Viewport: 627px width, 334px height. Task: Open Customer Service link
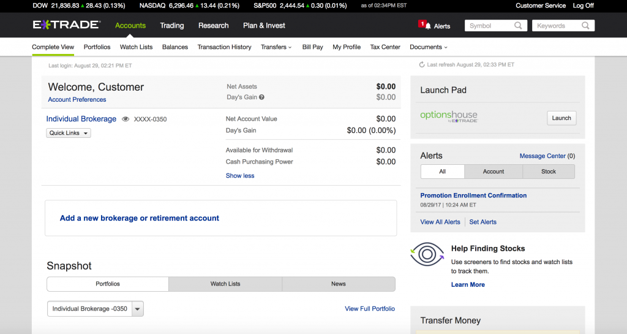[541, 6]
